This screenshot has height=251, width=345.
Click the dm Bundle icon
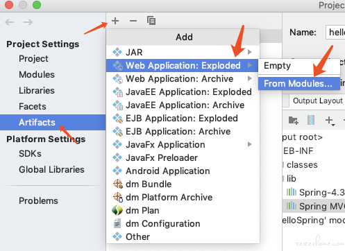[117, 184]
